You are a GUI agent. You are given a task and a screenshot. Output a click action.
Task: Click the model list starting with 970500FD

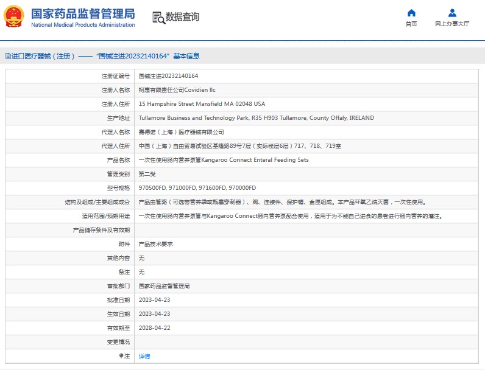(x=197, y=188)
